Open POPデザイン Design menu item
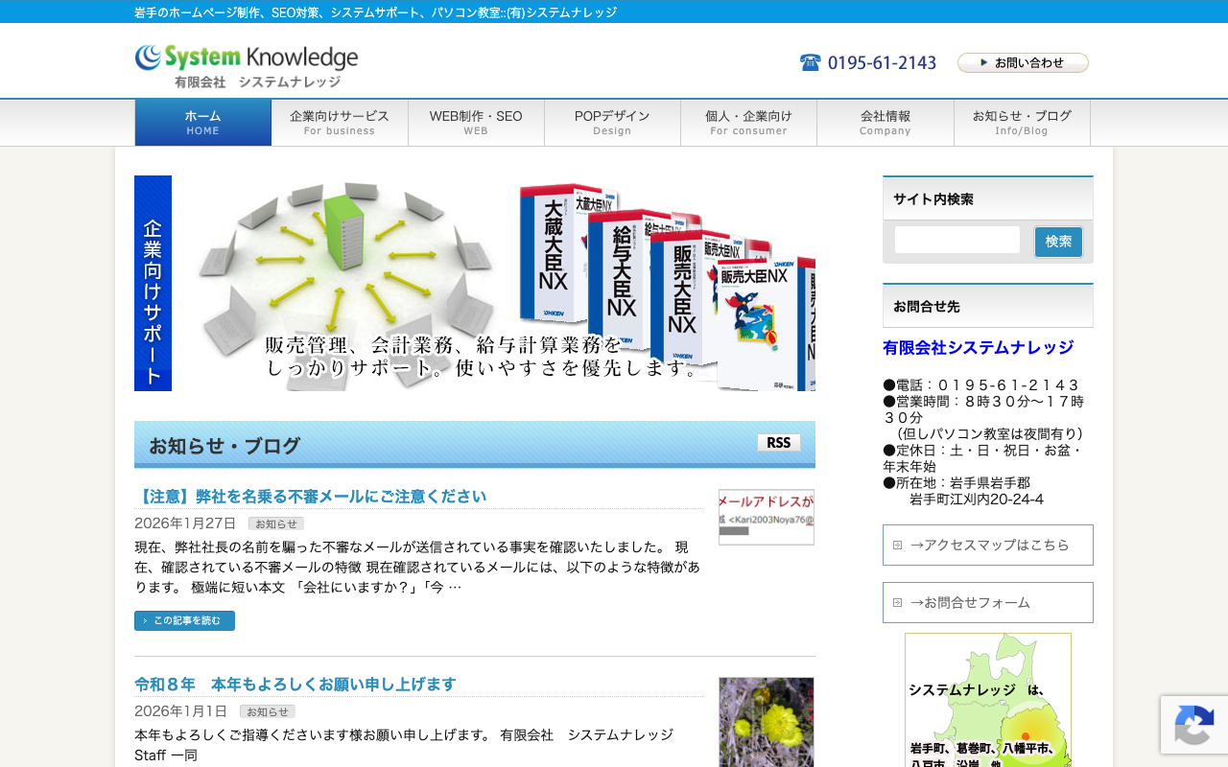 612,123
